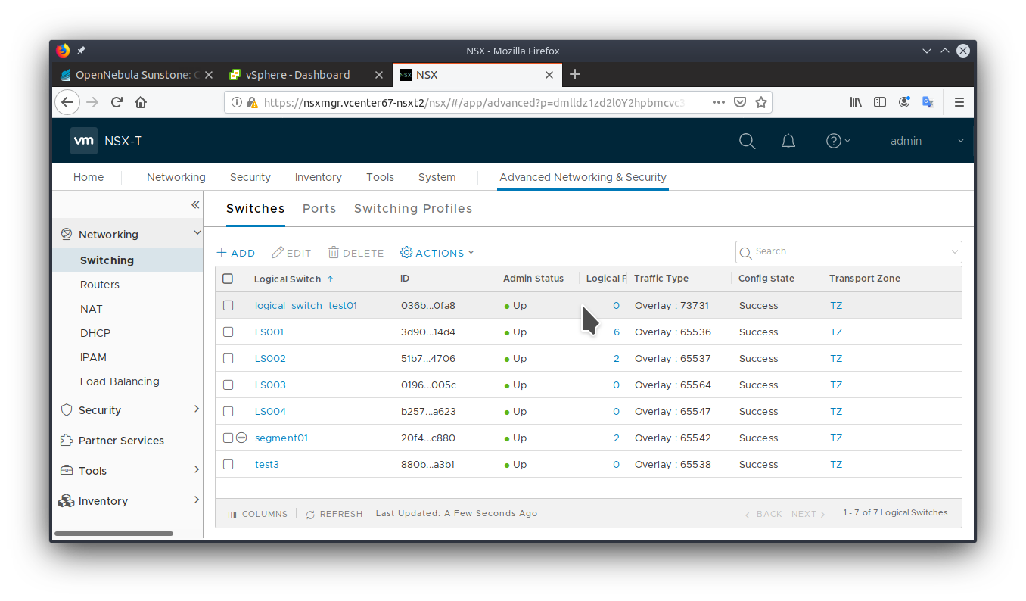This screenshot has width=1026, height=601.
Task: Open the COLUMNS chooser
Action: pyautogui.click(x=258, y=514)
